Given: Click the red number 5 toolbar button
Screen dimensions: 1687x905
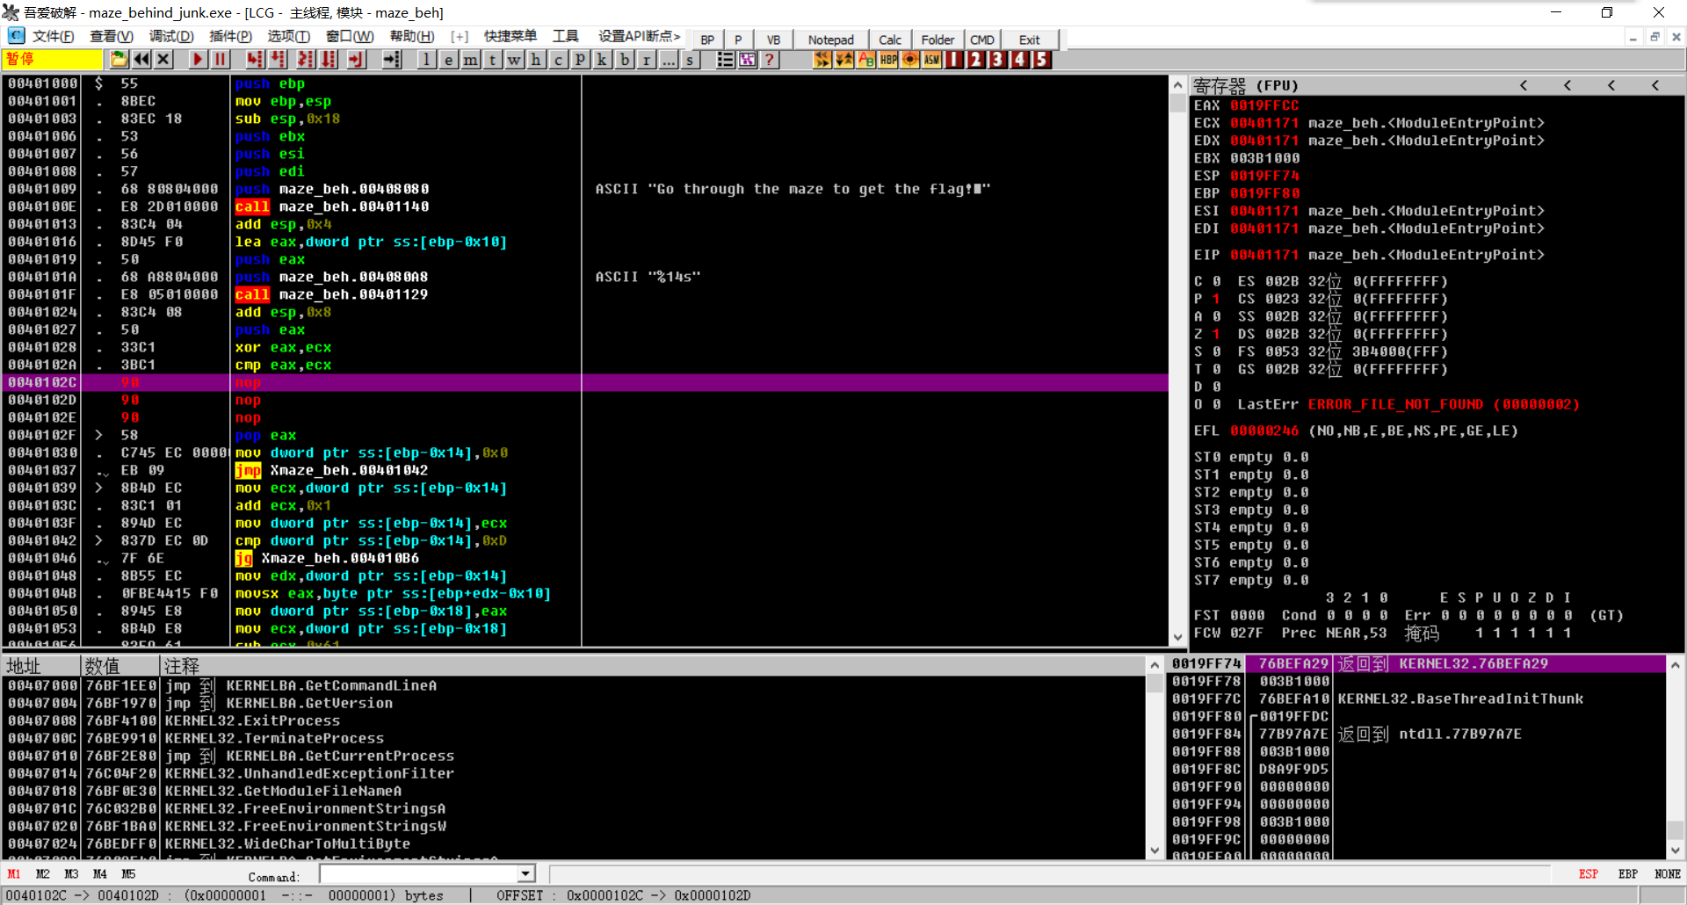Looking at the screenshot, I should 1041,59.
